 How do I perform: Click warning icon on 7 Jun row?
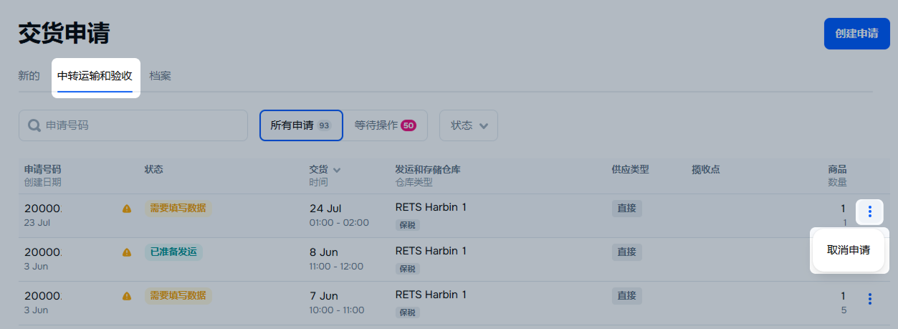[127, 296]
